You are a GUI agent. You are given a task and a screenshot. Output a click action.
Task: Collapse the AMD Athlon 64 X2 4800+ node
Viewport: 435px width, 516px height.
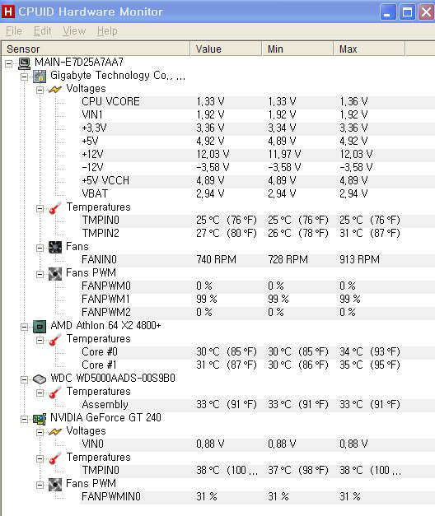click(24, 327)
